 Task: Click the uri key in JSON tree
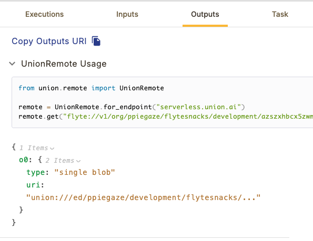pos(33,185)
